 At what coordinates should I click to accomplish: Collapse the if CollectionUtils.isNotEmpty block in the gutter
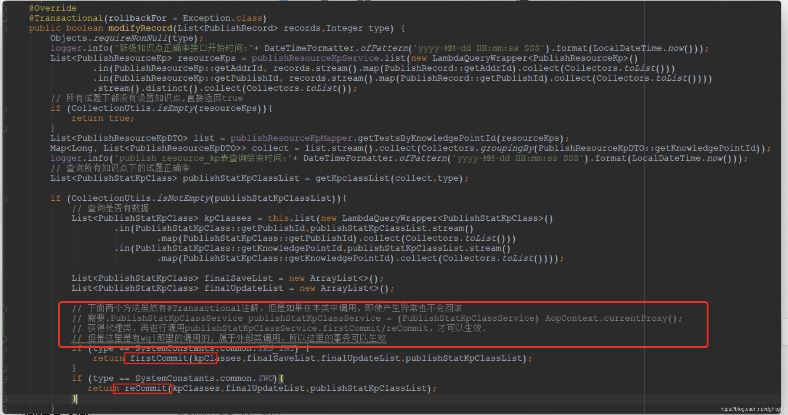pyautogui.click(x=4, y=199)
